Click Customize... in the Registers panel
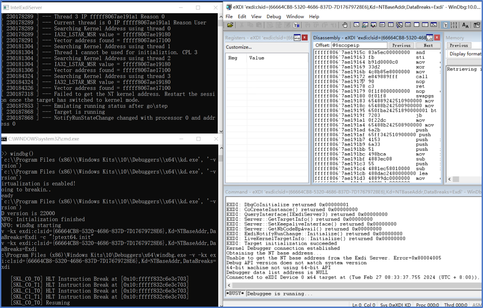This screenshot has height=308, width=483. coord(239,47)
